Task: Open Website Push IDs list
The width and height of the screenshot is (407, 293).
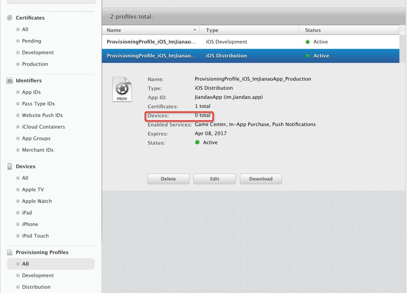Action: coord(42,115)
